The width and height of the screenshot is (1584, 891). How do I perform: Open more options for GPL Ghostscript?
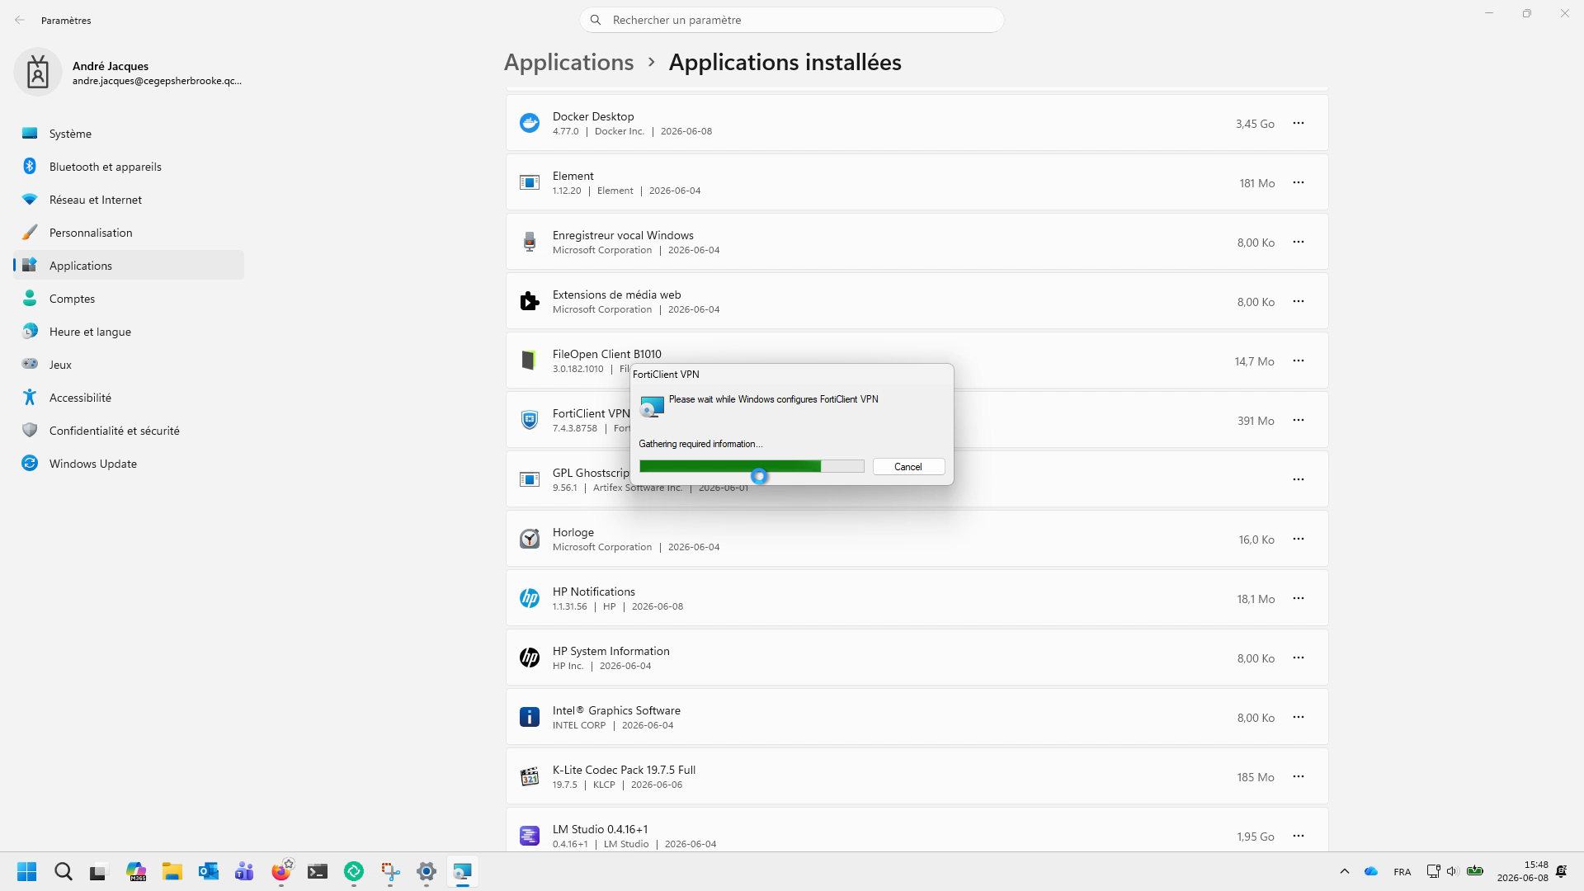(x=1299, y=479)
